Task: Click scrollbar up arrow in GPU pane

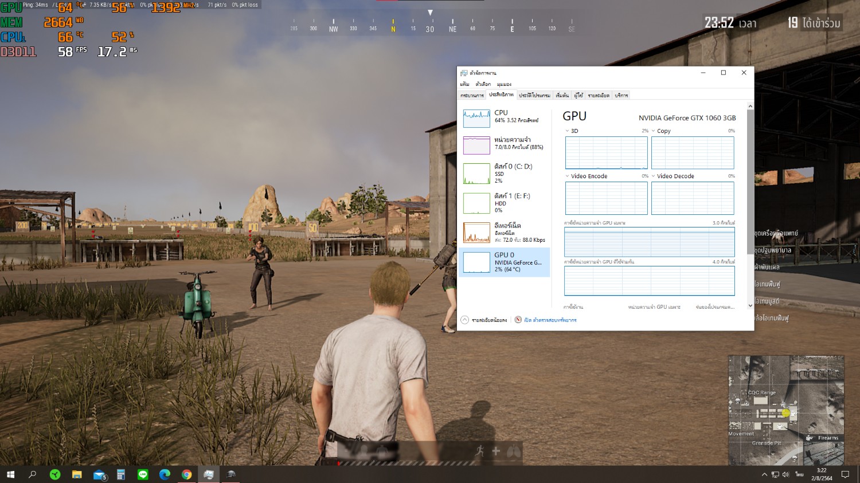Action: (750, 107)
